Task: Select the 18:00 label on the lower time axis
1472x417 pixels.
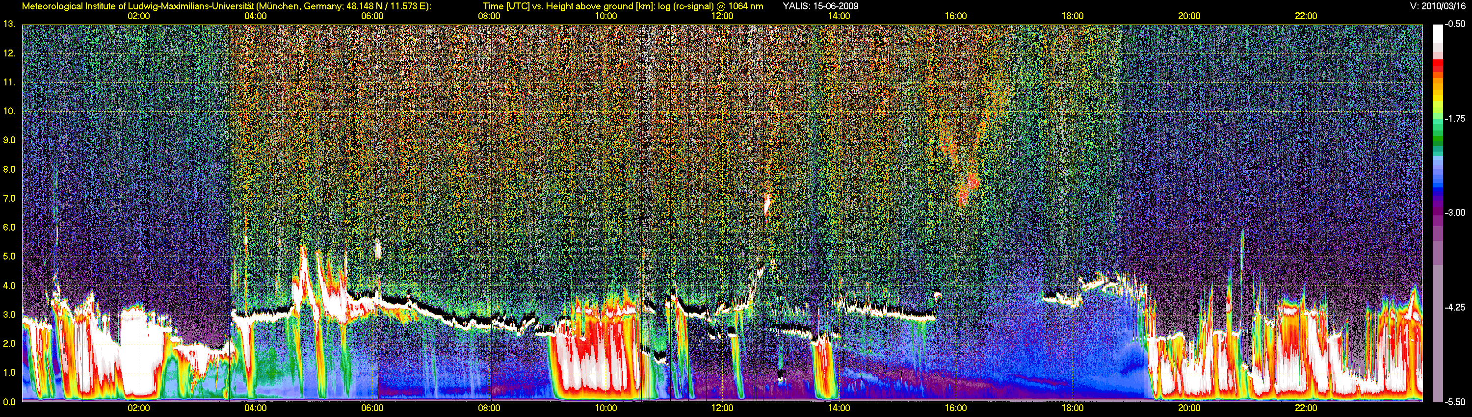Action: (x=1073, y=408)
